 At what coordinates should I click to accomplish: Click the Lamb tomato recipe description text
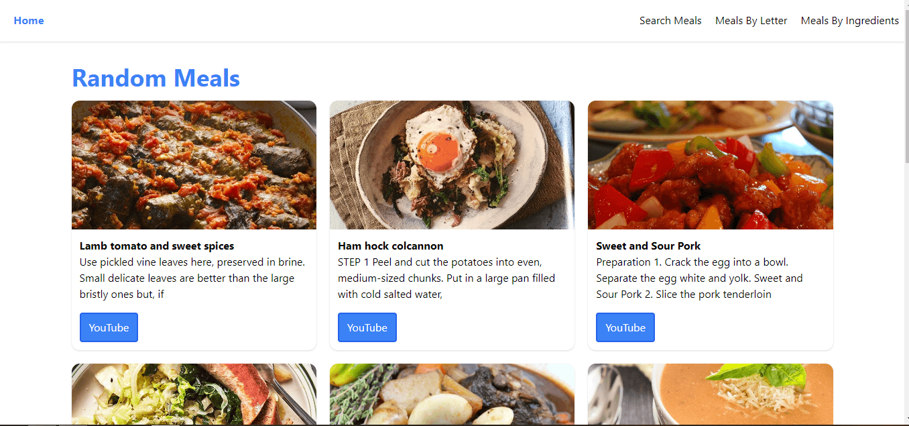[192, 278]
